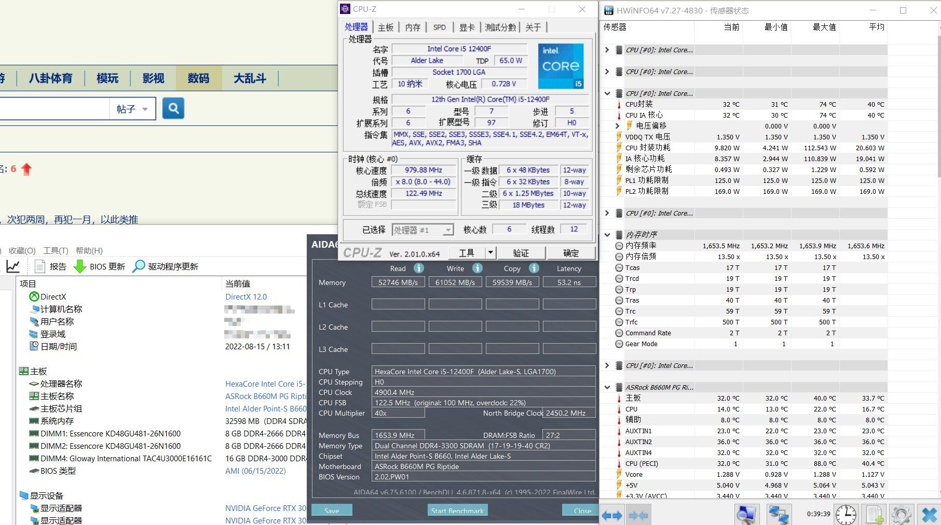941x525 pixels.
Task: Switch to the 主板 tab in CPU-Z
Action: (386, 27)
